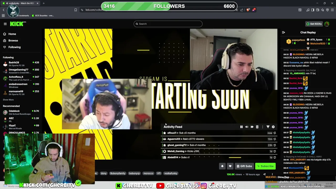Select the bbny tag
Image resolution: width=336 pixels, height=189 pixels.
tap(104, 174)
